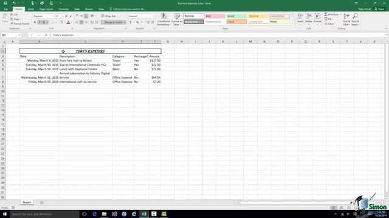Image resolution: width=389 pixels, height=218 pixels.
Task: Add a new sheet with plus button
Action: pyautogui.click(x=42, y=203)
